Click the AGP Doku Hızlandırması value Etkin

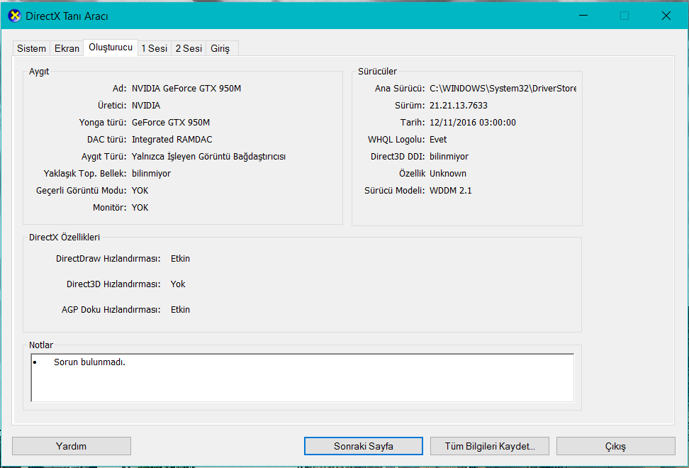pyautogui.click(x=180, y=310)
